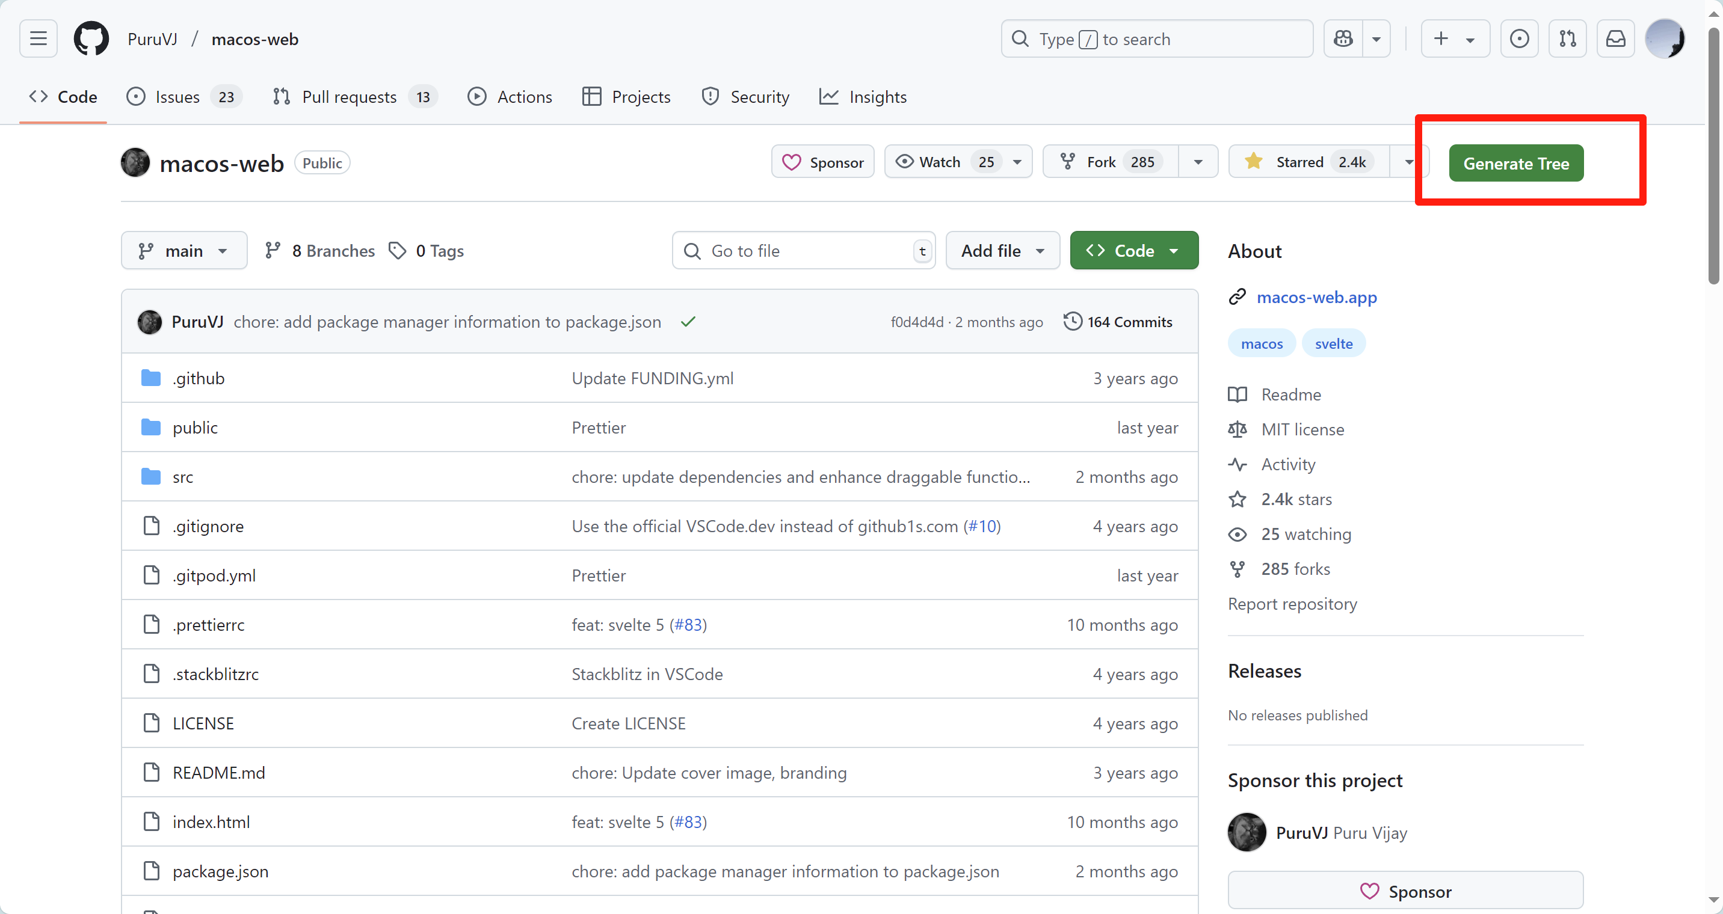1723x914 pixels.
Task: Open your issues icon in header
Action: point(1519,38)
